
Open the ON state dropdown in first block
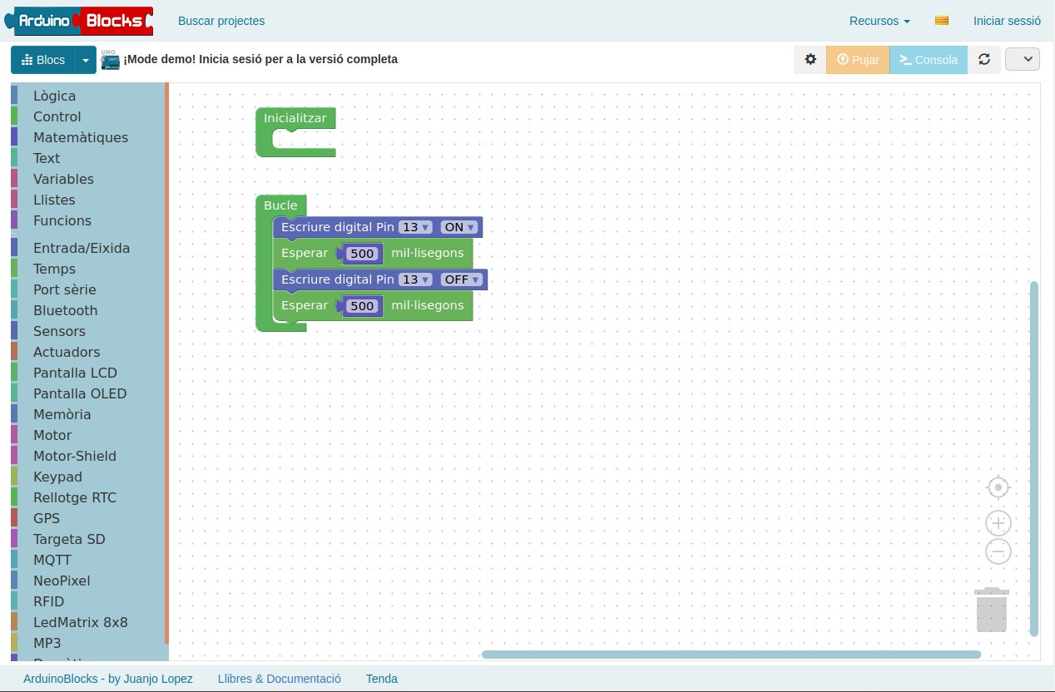click(x=459, y=227)
